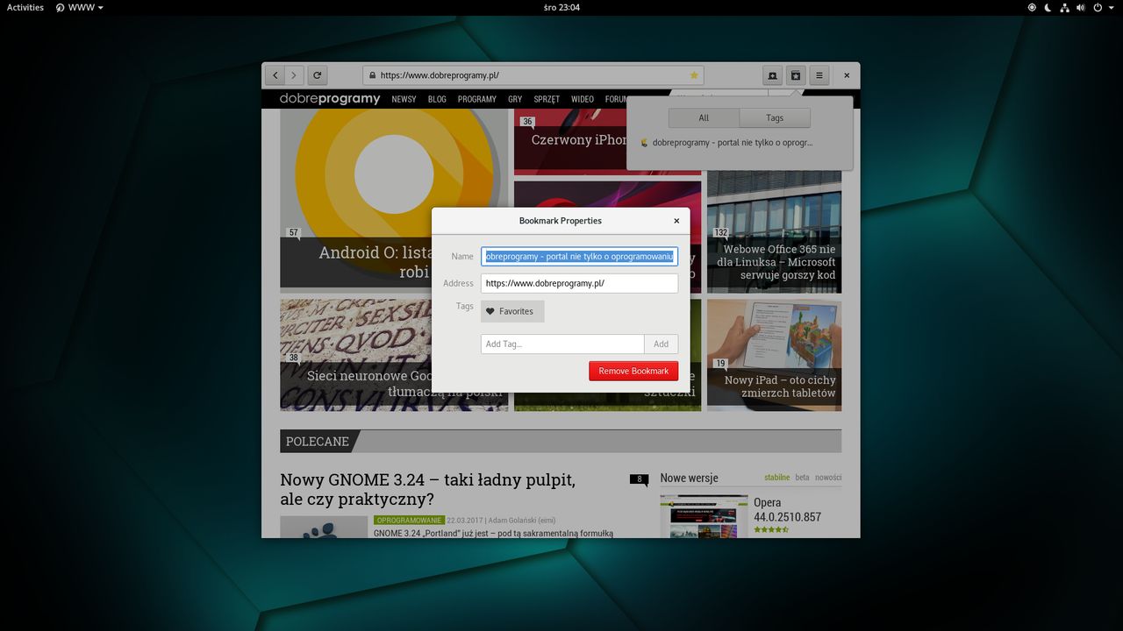Open the BLOG menu on the website

(x=437, y=99)
